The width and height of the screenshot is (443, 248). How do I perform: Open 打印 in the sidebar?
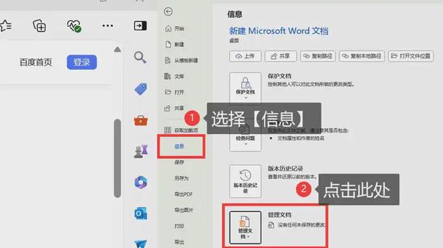pos(179,226)
